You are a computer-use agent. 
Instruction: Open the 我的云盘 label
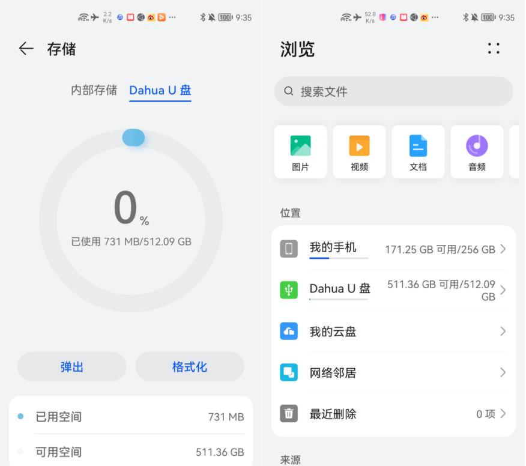point(333,331)
